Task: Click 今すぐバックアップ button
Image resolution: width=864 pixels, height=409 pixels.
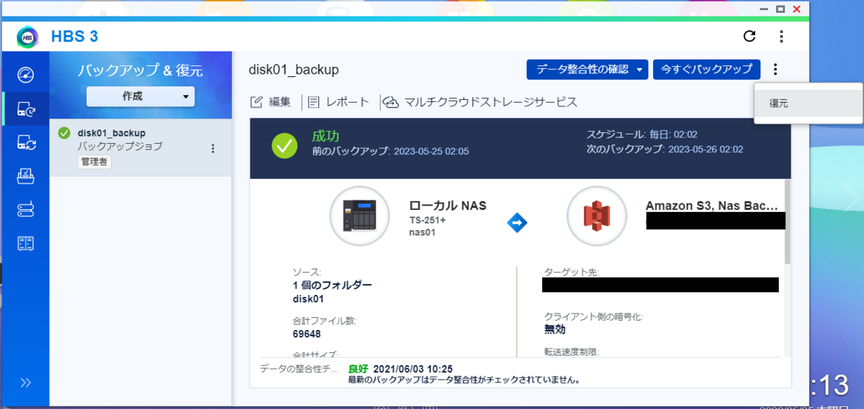Action: (706, 69)
